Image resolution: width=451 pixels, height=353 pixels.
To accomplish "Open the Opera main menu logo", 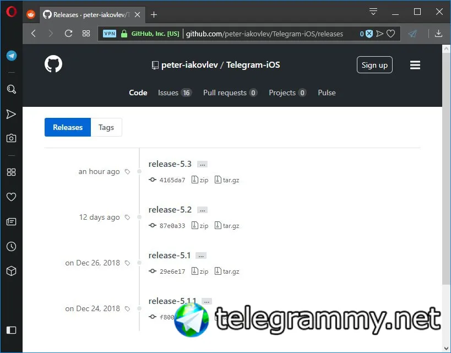I will pyautogui.click(x=11, y=12).
